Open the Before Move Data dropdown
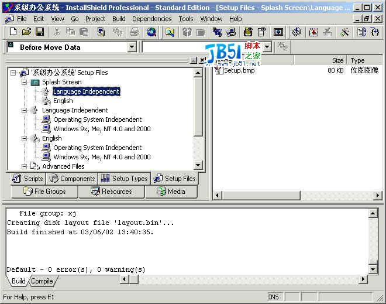The image size is (386, 304). 132,47
